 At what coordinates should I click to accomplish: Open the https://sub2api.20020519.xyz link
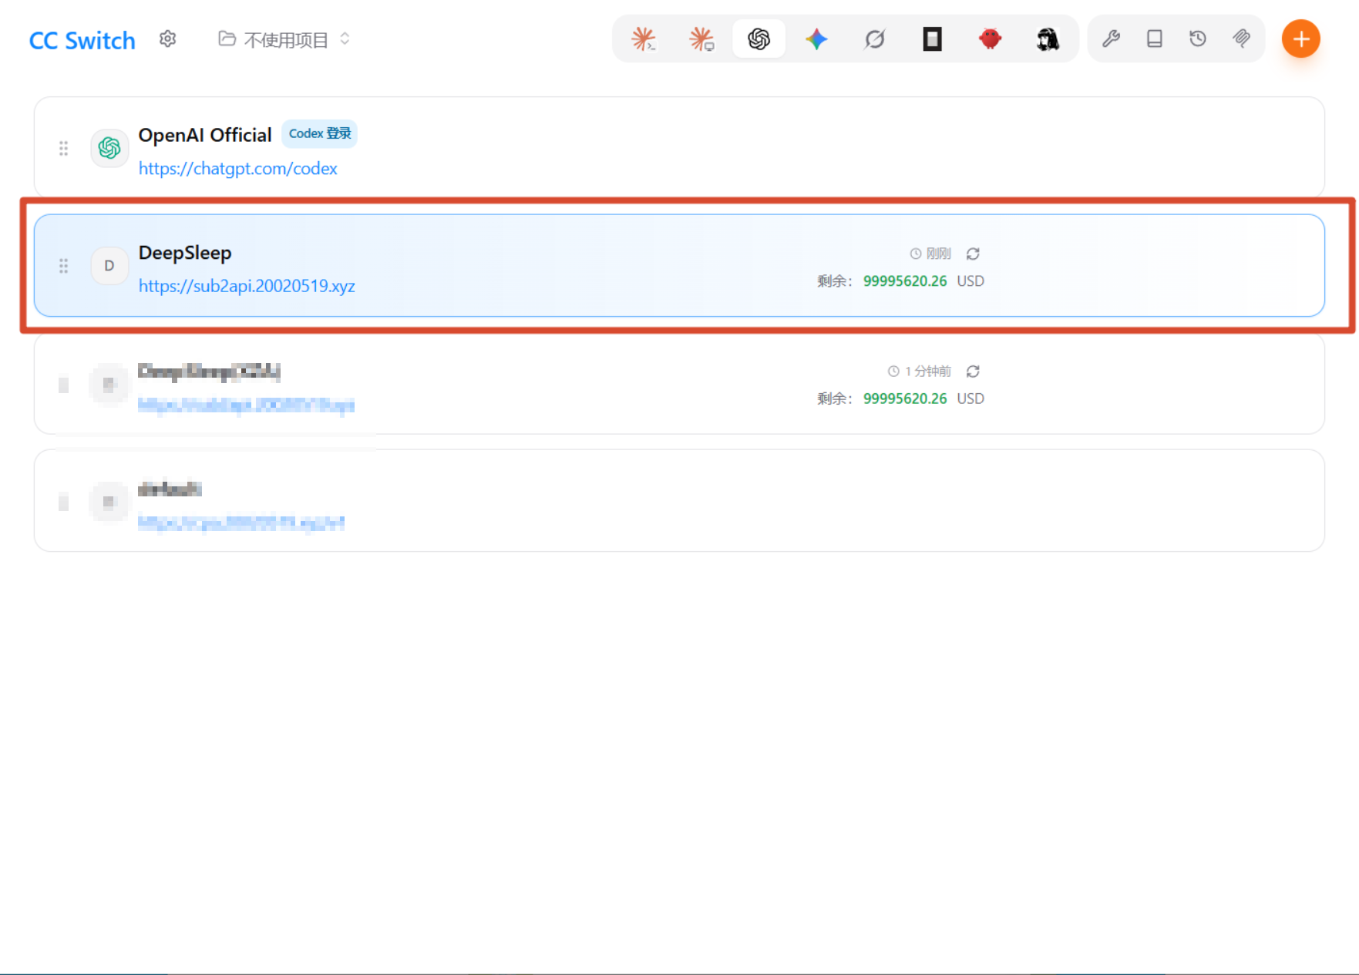pos(247,286)
